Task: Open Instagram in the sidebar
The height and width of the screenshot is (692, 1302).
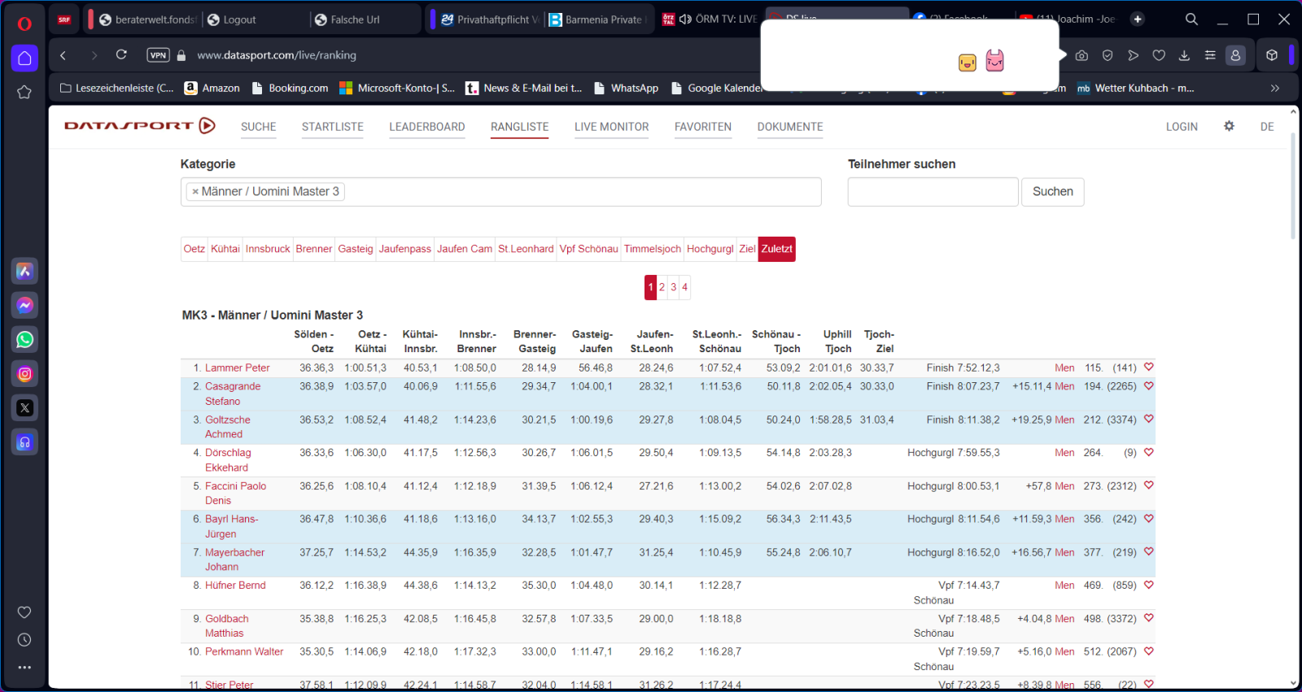Action: coord(24,374)
